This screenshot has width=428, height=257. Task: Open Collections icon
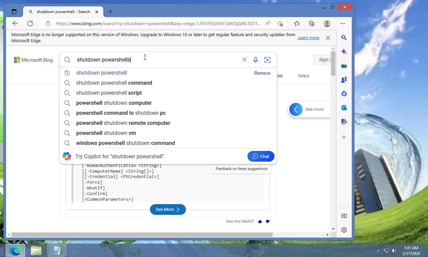point(312,23)
